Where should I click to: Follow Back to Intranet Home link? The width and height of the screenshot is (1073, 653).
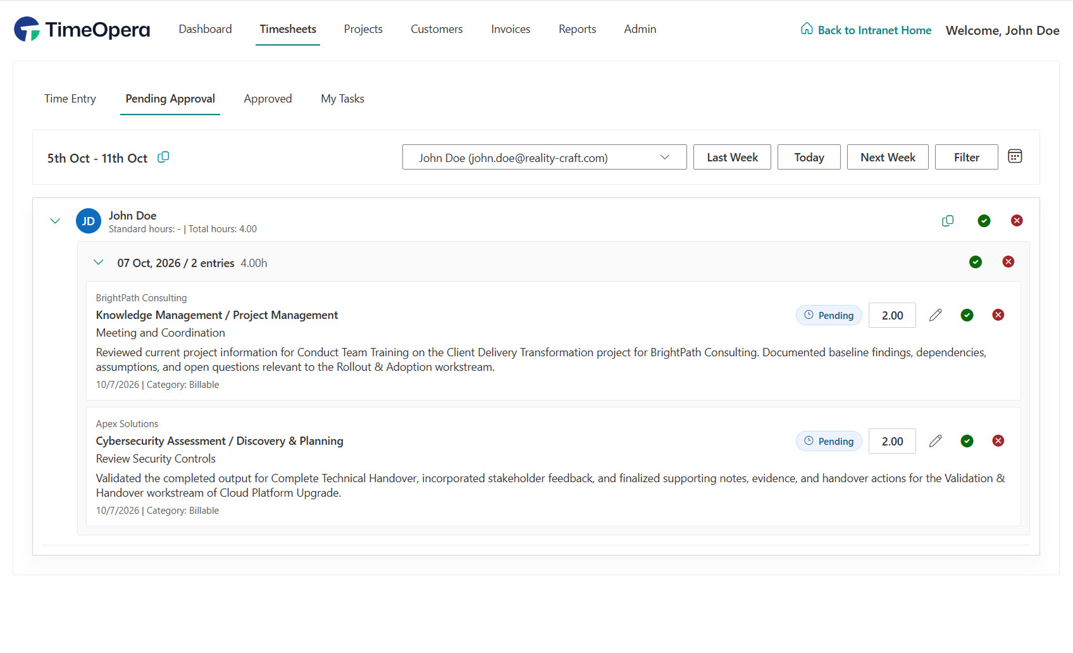pyautogui.click(x=874, y=30)
